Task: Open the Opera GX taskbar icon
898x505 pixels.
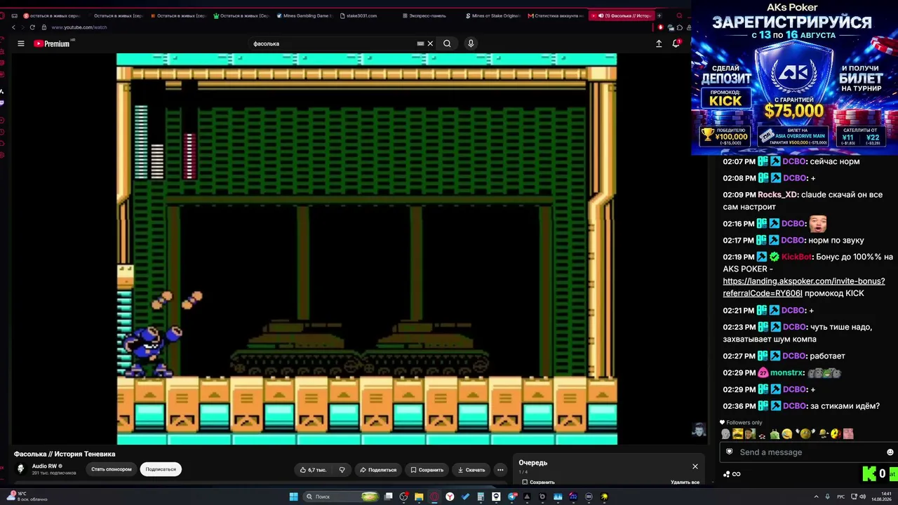Action: (x=434, y=497)
